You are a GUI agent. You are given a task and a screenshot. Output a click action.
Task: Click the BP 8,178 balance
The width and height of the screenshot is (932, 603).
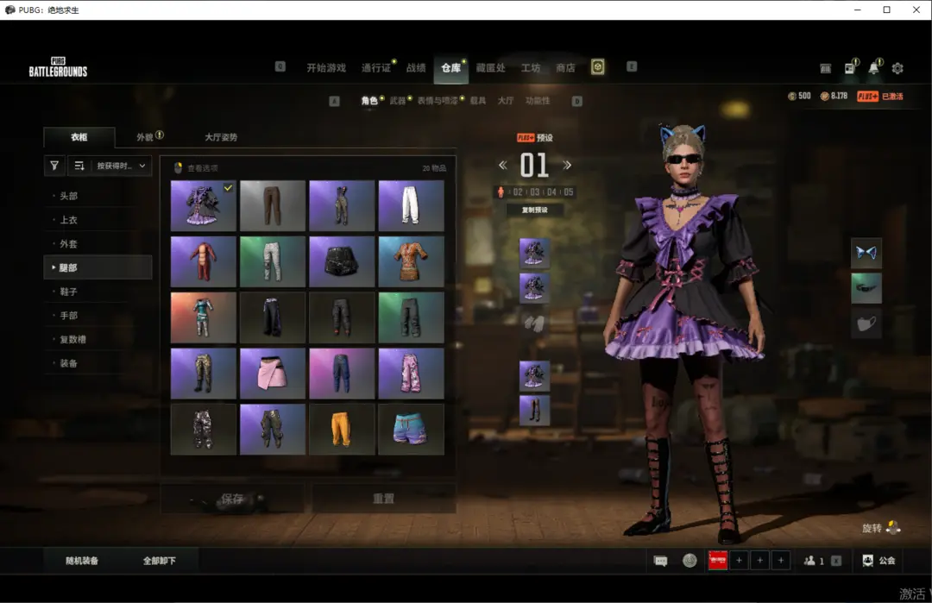(x=834, y=96)
